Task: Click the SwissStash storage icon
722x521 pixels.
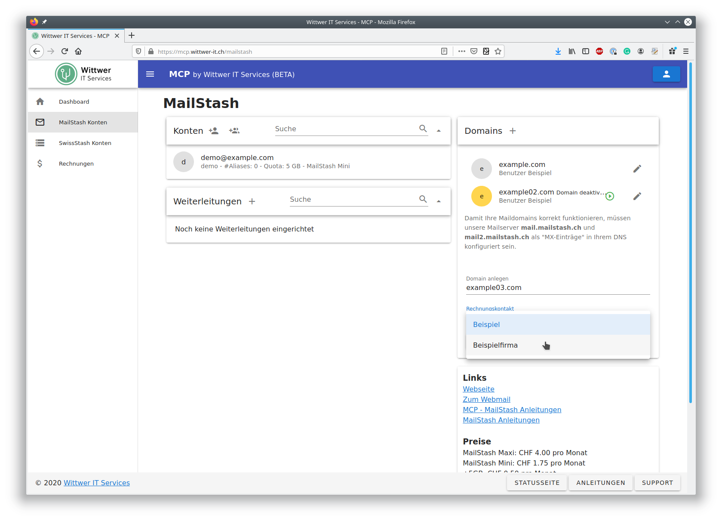Action: pos(40,143)
